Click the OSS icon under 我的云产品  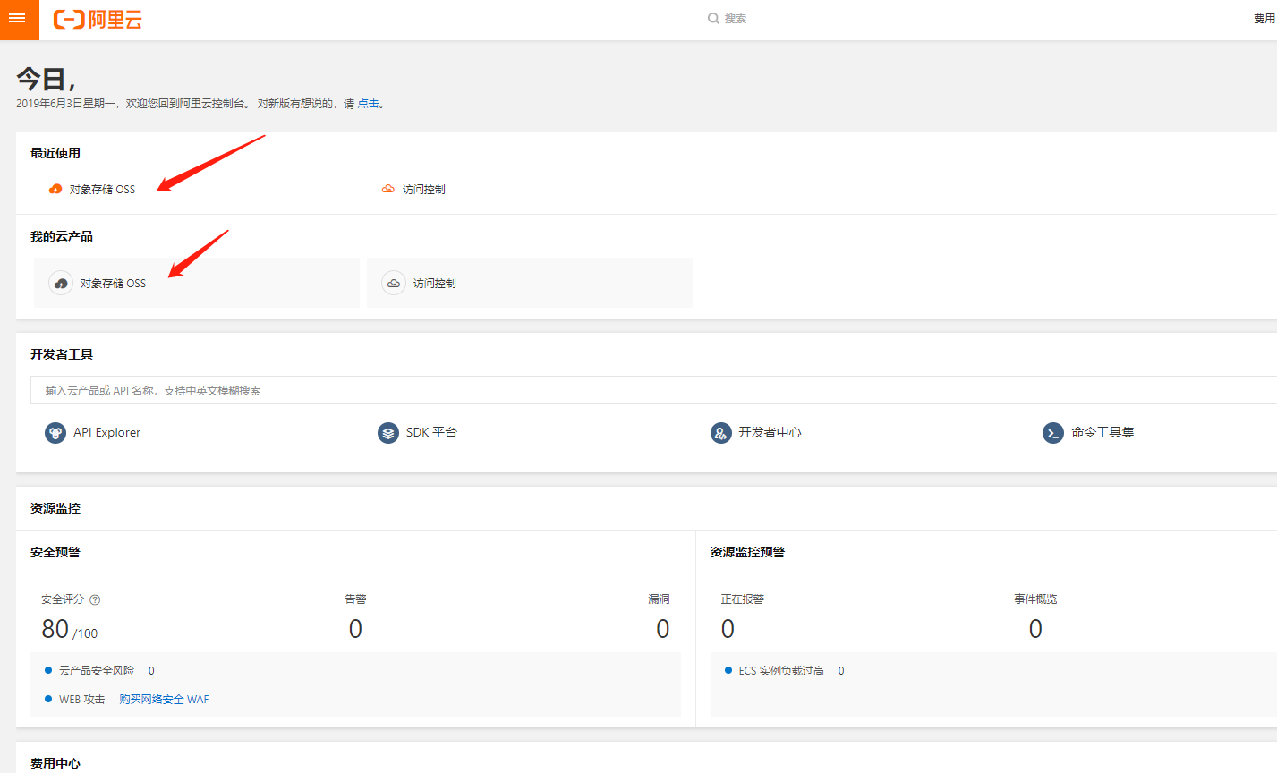pyautogui.click(x=61, y=283)
